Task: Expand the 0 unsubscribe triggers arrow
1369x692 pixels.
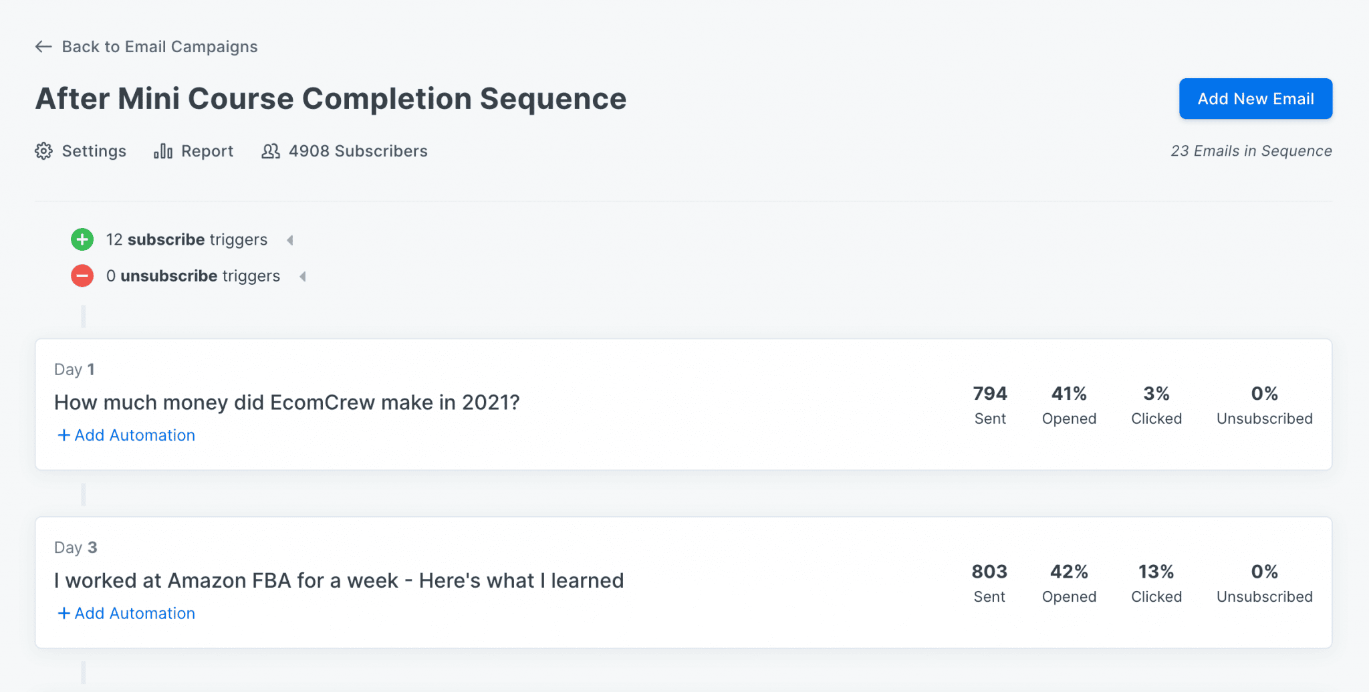Action: pyautogui.click(x=303, y=276)
